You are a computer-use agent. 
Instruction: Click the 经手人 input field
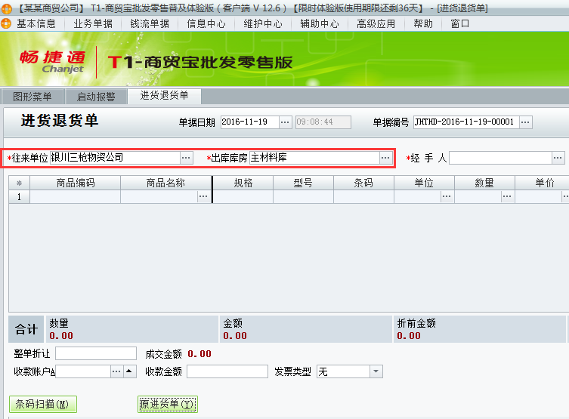click(500, 158)
